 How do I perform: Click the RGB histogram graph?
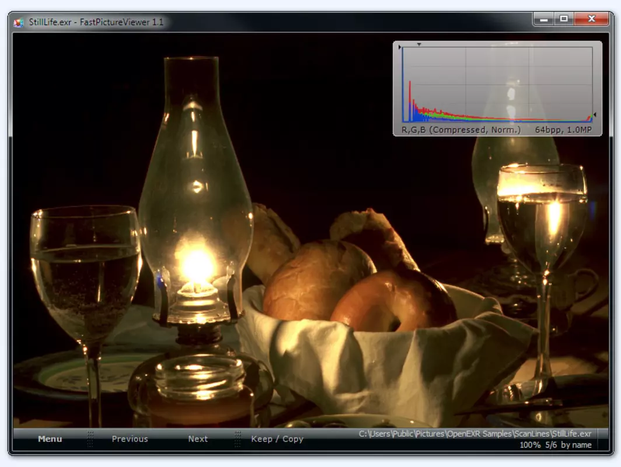click(x=497, y=85)
